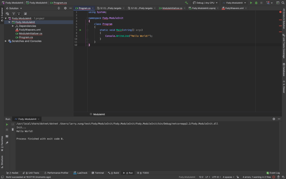Click the red error indicator above editor scrollbar
Viewport: 286px width, 179px height.
coord(280,12)
